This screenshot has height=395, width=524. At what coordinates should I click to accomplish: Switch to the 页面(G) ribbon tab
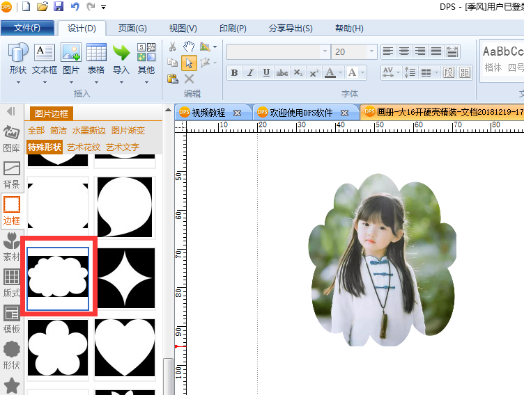pyautogui.click(x=132, y=29)
